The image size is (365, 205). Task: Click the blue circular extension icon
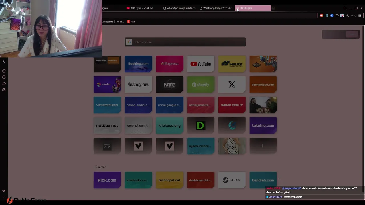tap(332, 15)
